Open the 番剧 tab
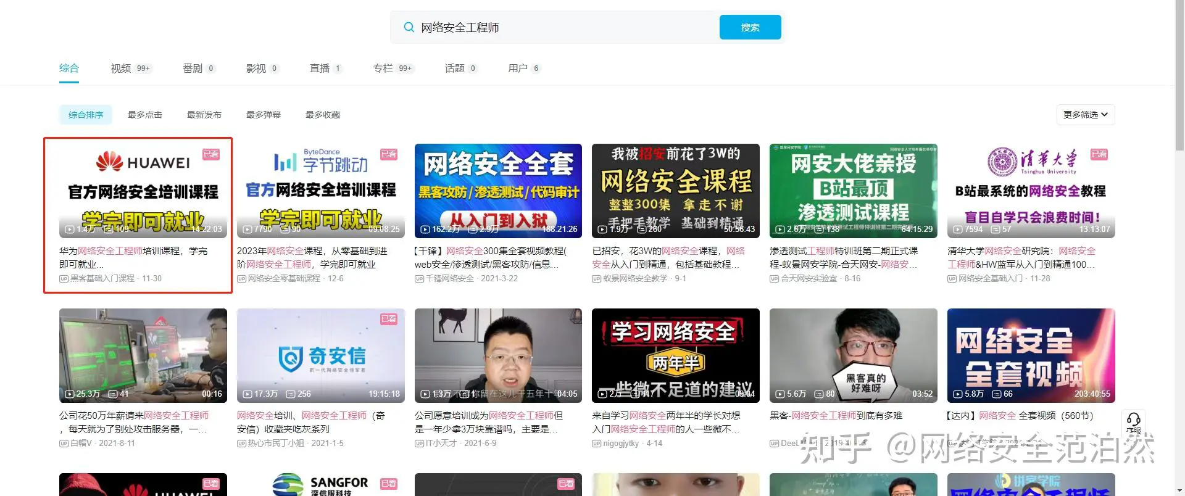Viewport: 1185px width, 496px height. coord(199,68)
